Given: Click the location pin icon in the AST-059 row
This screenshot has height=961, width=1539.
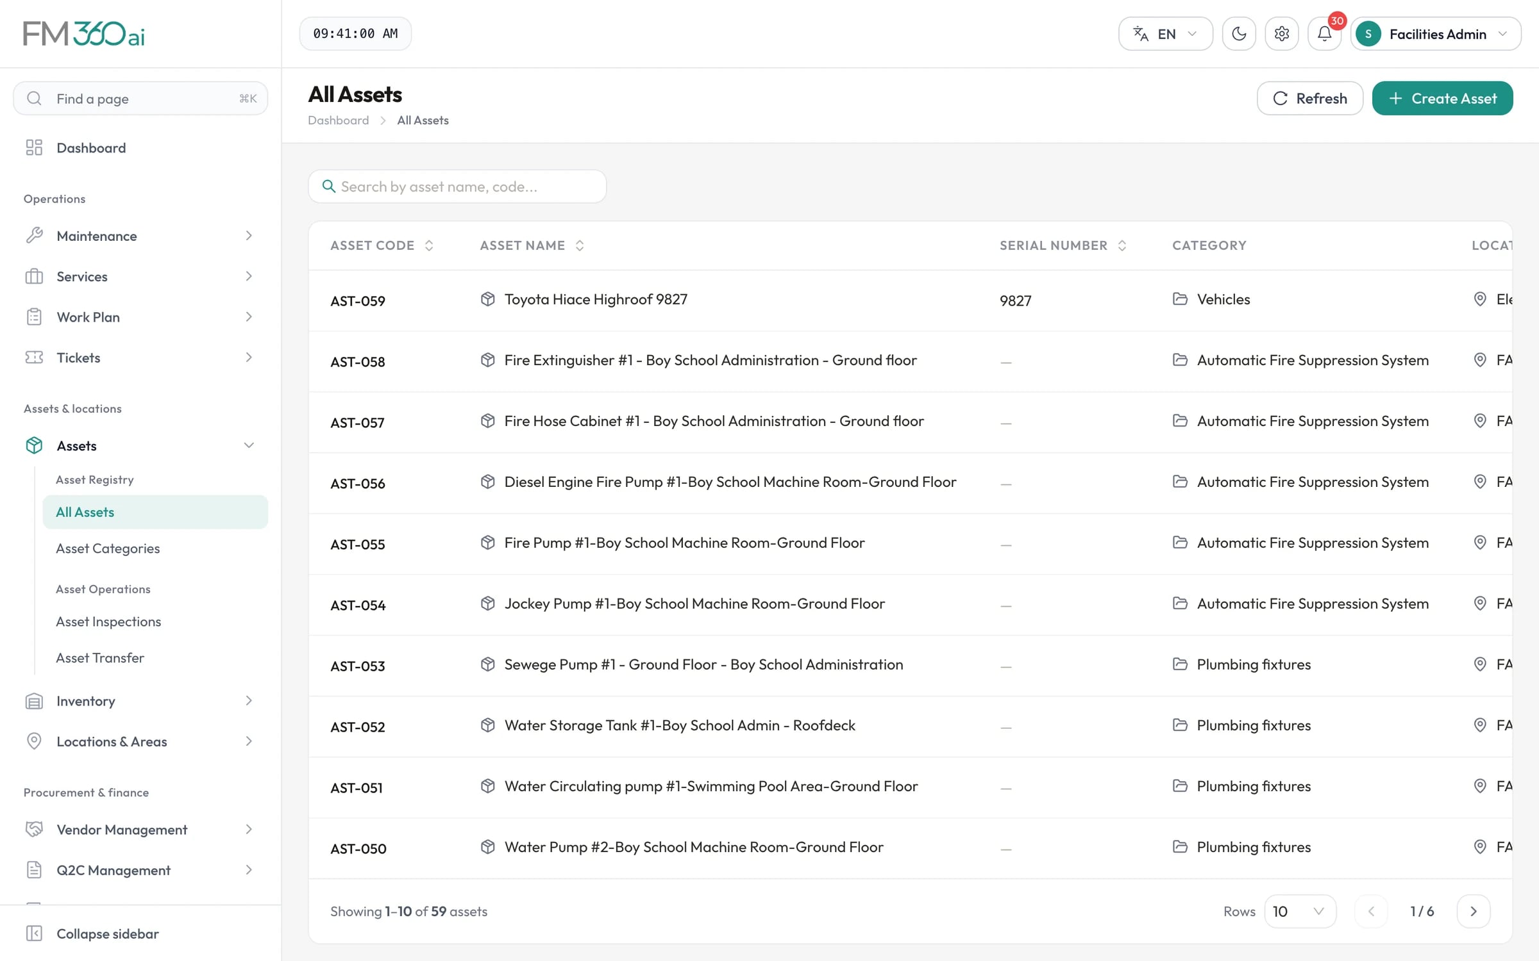Looking at the screenshot, I should (1480, 299).
